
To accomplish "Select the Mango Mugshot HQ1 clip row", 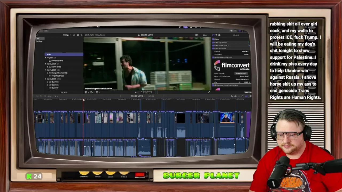I will tap(59, 73).
